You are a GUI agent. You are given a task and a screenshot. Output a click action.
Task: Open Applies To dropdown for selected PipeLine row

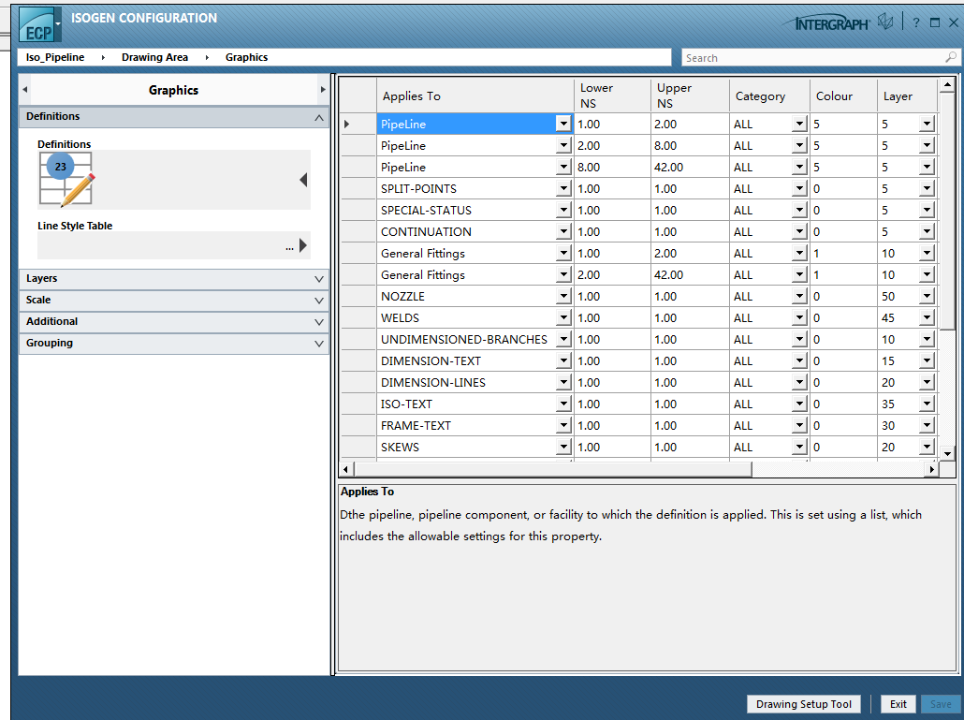pyautogui.click(x=563, y=125)
